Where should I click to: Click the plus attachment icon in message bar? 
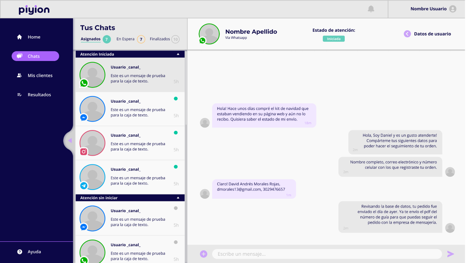(204, 254)
